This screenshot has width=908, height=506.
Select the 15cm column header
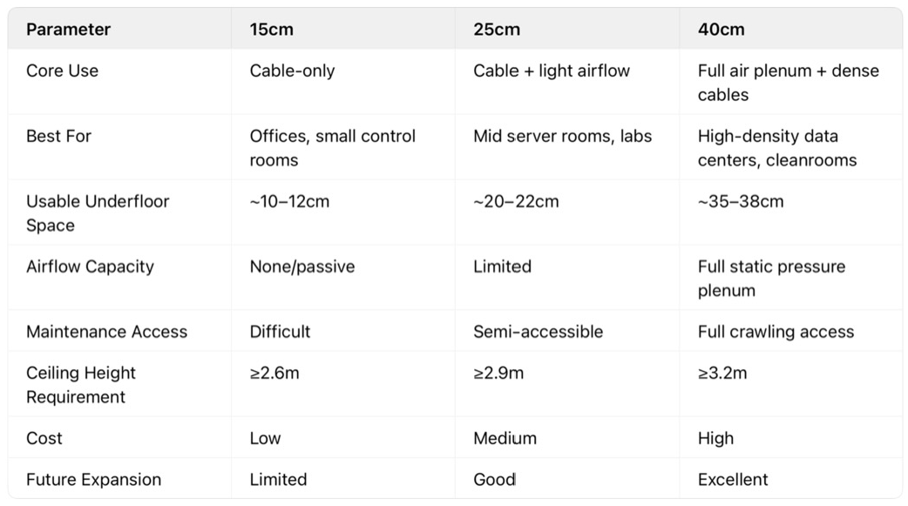pyautogui.click(x=272, y=29)
